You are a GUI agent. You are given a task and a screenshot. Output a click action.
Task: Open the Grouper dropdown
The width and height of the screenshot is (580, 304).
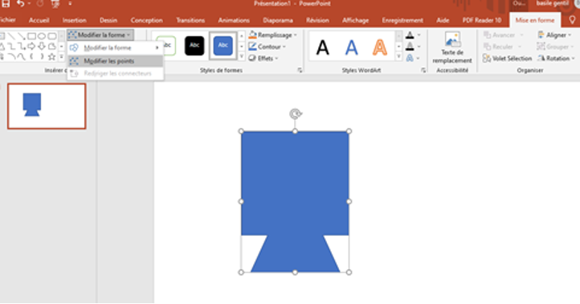pyautogui.click(x=554, y=47)
